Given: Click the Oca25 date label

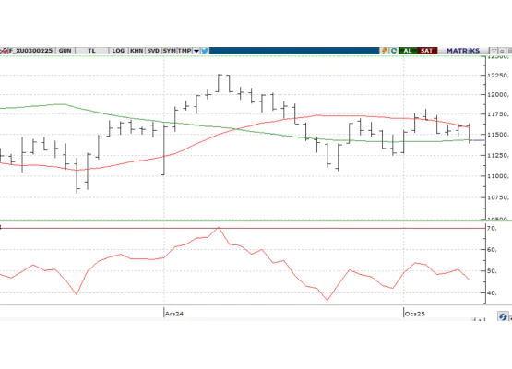Looking at the screenshot, I should click(x=415, y=314).
